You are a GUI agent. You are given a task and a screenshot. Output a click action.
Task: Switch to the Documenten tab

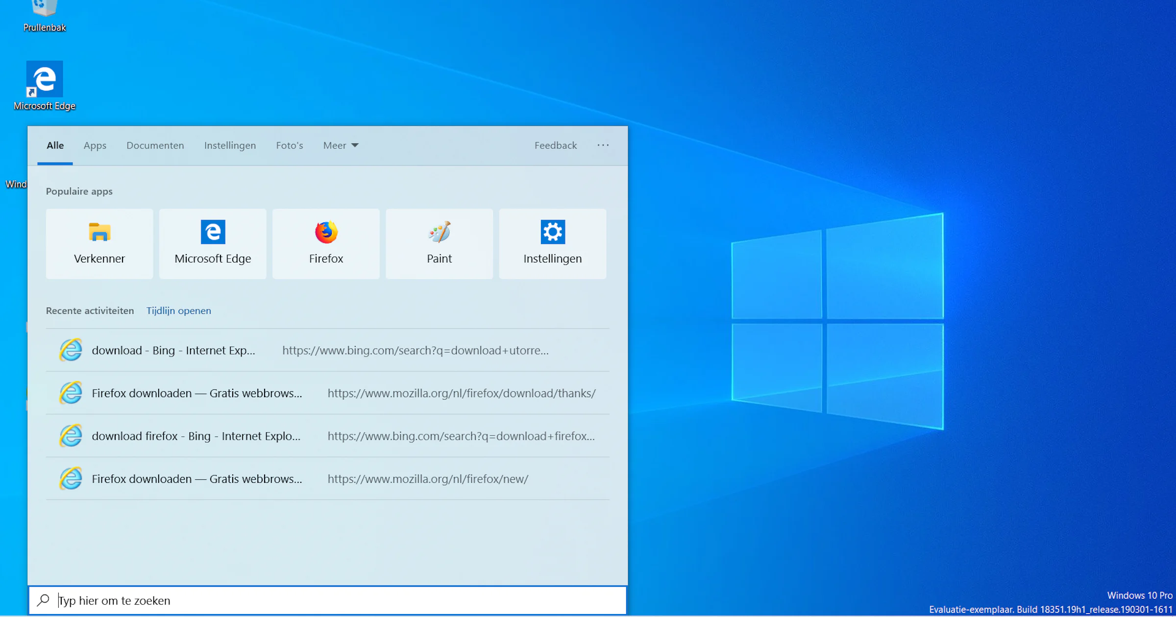(155, 145)
